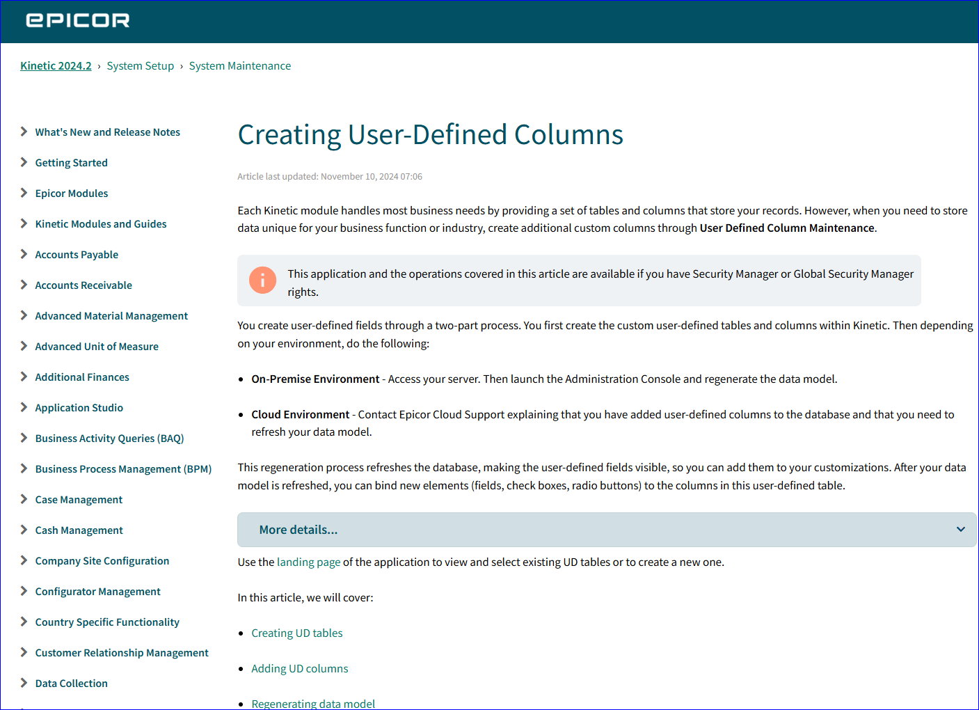
Task: Open Country Specific Functionality topic
Action: pyautogui.click(x=107, y=622)
